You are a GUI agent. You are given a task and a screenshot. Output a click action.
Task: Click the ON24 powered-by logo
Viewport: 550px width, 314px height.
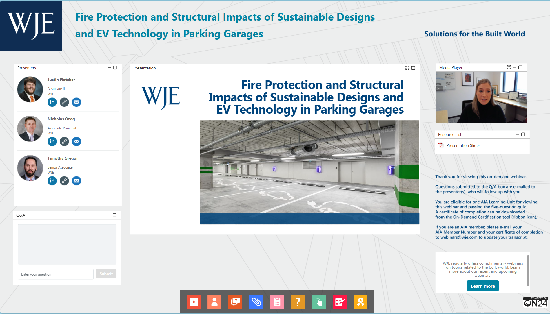[536, 302]
